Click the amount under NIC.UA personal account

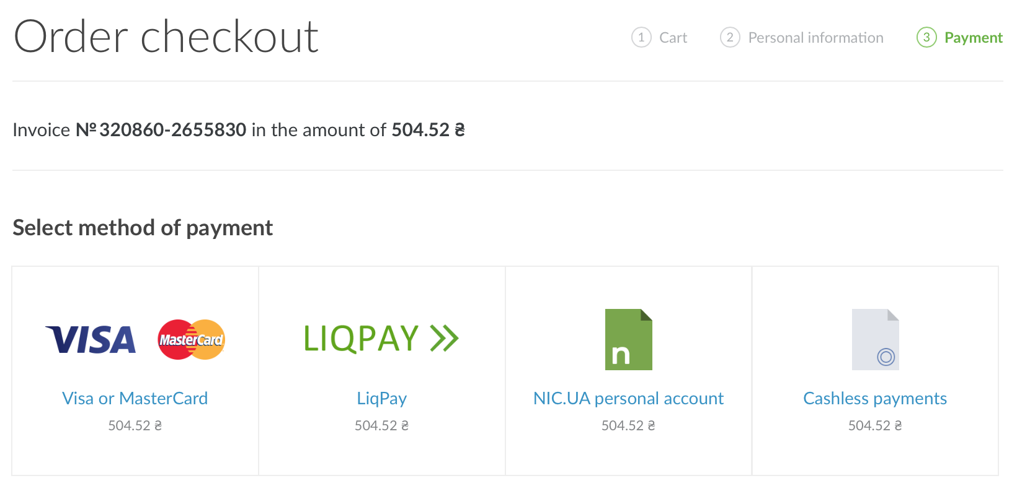(628, 425)
